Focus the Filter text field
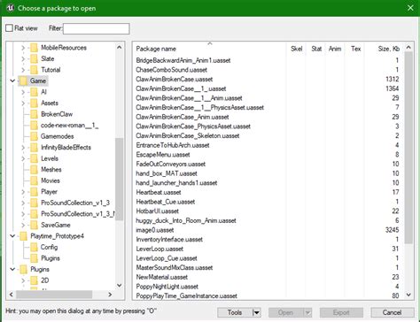This screenshot has height=322, width=420. pos(96,28)
